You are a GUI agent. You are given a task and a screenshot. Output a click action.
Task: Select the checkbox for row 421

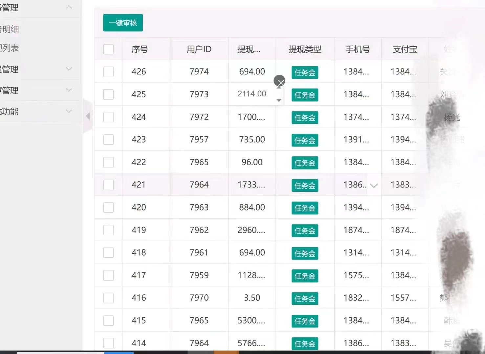[108, 185]
